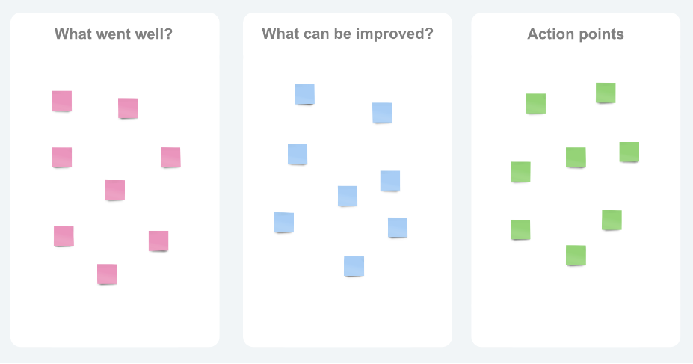Pick the blue note right of the topmost one
This screenshot has height=364, width=693.
coord(382,113)
